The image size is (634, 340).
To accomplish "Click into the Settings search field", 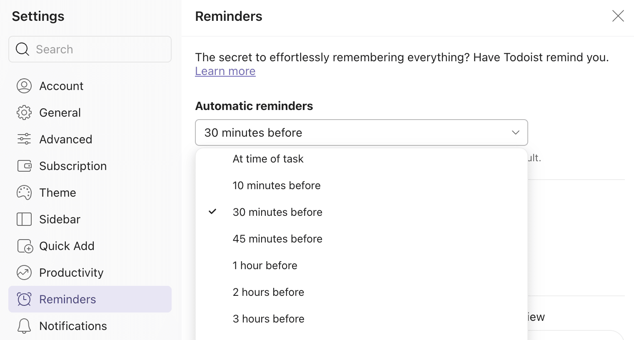I will pyautogui.click(x=100, y=49).
